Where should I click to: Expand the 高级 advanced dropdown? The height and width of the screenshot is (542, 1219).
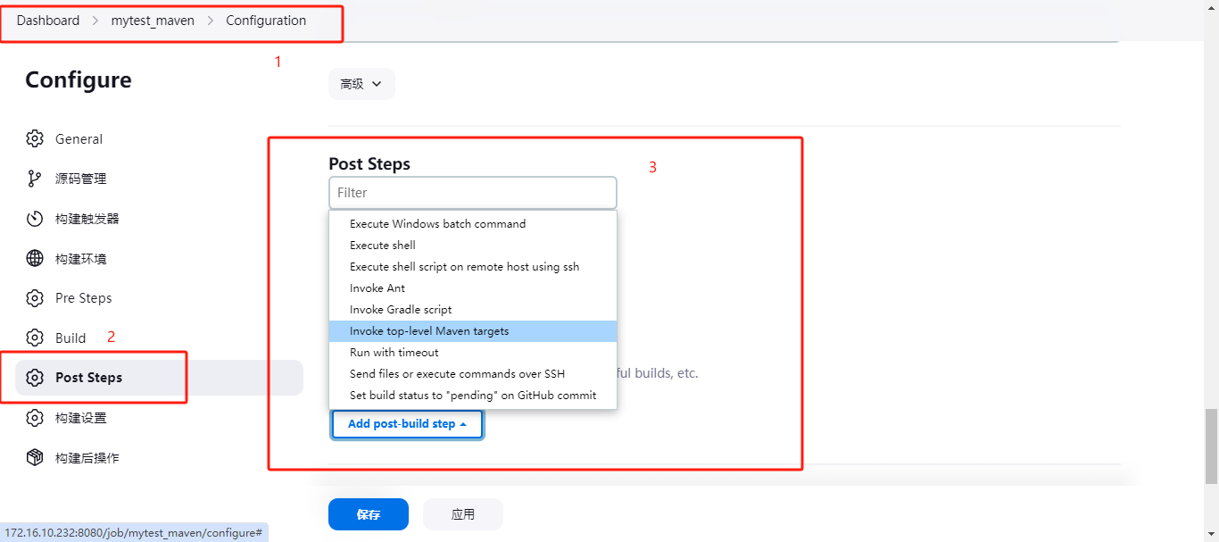click(361, 84)
